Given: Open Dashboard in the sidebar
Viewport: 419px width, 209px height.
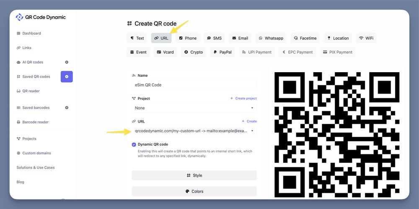Looking at the screenshot, I should coord(31,33).
